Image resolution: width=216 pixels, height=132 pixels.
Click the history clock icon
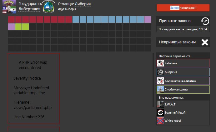205,21
